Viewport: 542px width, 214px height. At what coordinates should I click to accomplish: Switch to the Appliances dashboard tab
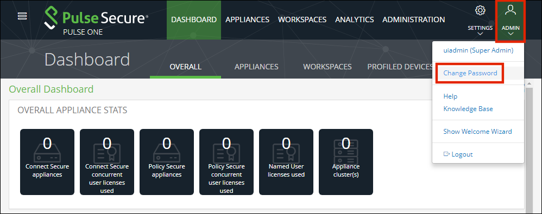(256, 67)
